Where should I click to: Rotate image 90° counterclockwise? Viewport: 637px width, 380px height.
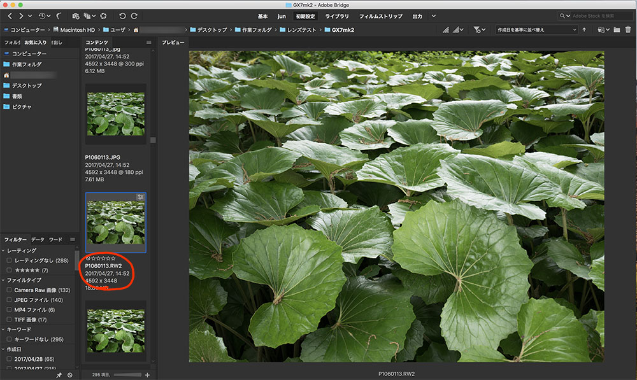tap(122, 15)
